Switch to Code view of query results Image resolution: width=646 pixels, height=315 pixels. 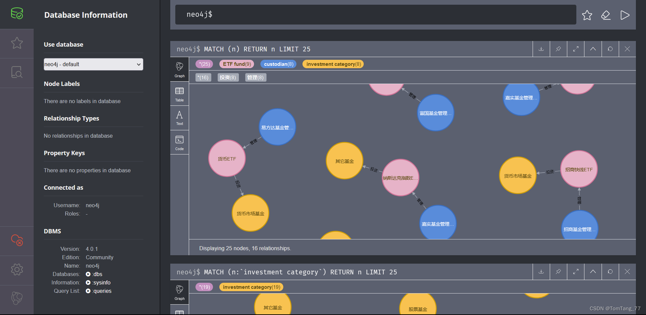point(179,142)
